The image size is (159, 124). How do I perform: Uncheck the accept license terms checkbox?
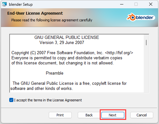coord(11,100)
